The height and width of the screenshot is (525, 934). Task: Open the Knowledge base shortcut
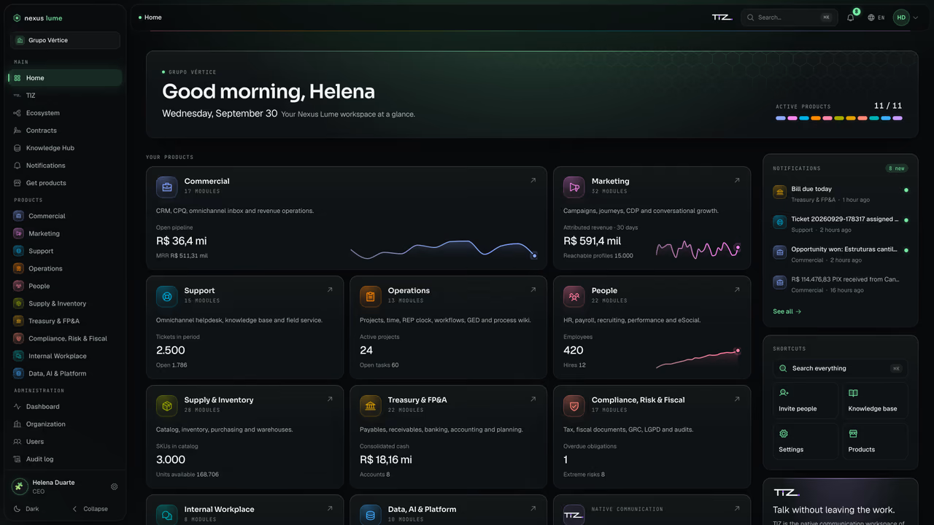pos(876,400)
